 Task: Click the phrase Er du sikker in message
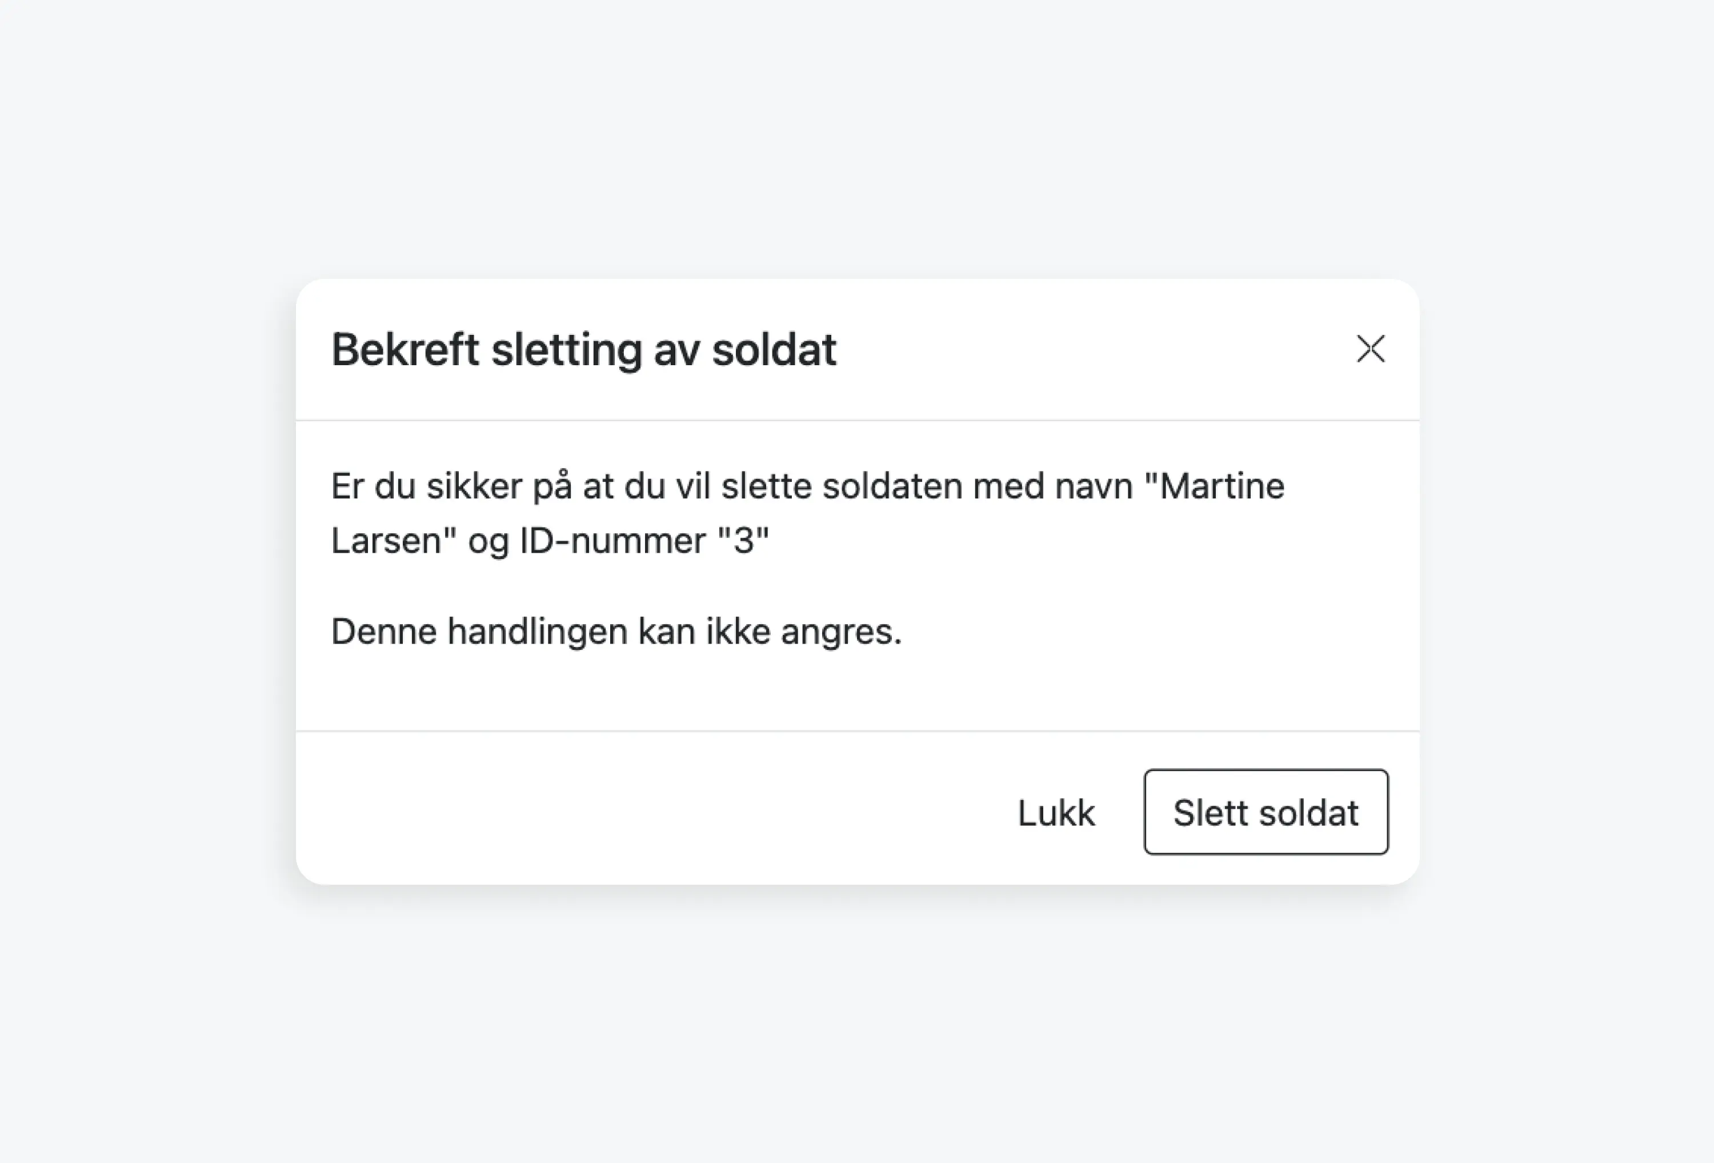point(427,486)
